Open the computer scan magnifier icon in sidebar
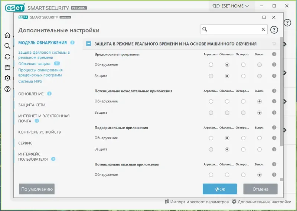The width and height of the screenshot is (297, 211). tap(7, 46)
